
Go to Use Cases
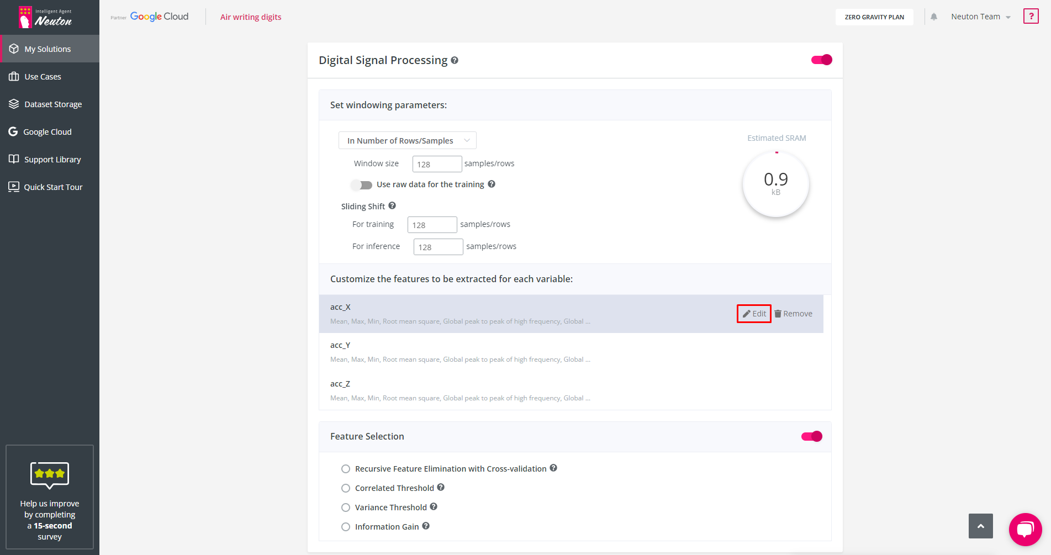pos(50,76)
